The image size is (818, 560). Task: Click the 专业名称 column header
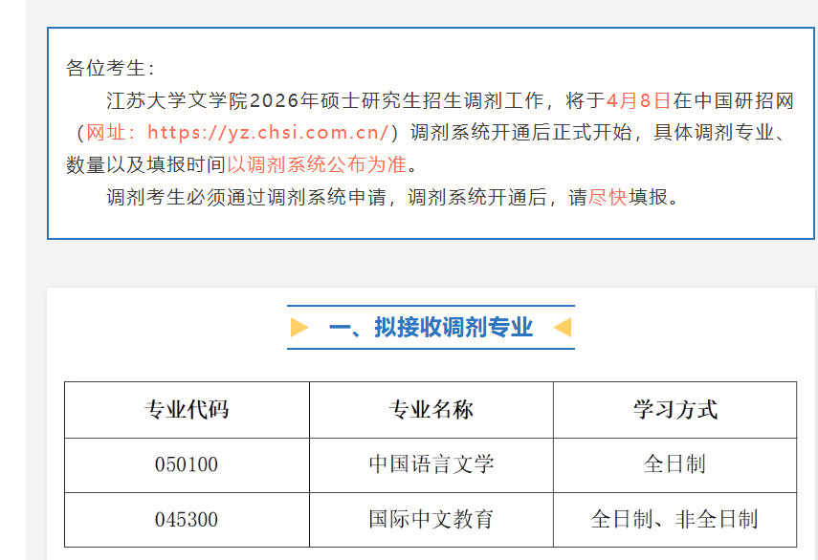(431, 410)
